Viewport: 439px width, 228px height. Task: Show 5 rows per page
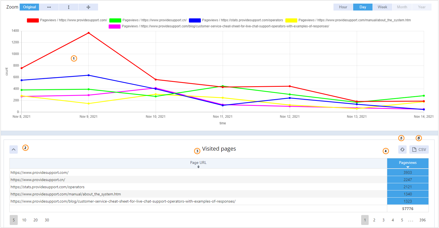pyautogui.click(x=14, y=220)
